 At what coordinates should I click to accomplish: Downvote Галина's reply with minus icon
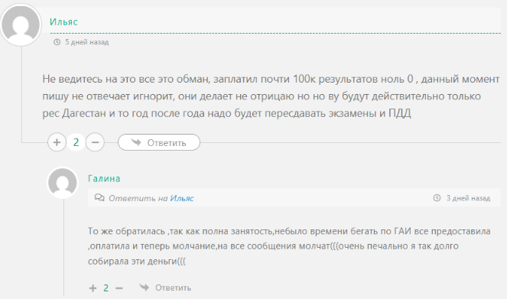pyautogui.click(x=119, y=288)
